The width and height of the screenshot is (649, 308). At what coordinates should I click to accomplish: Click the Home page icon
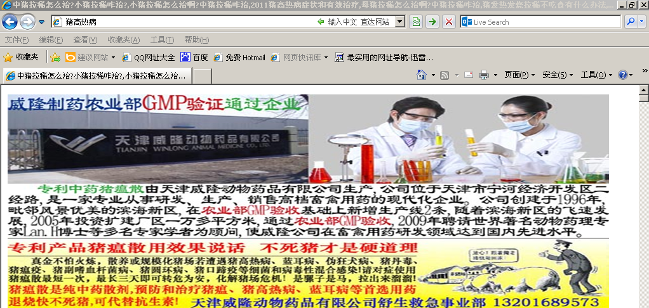pyautogui.click(x=422, y=75)
